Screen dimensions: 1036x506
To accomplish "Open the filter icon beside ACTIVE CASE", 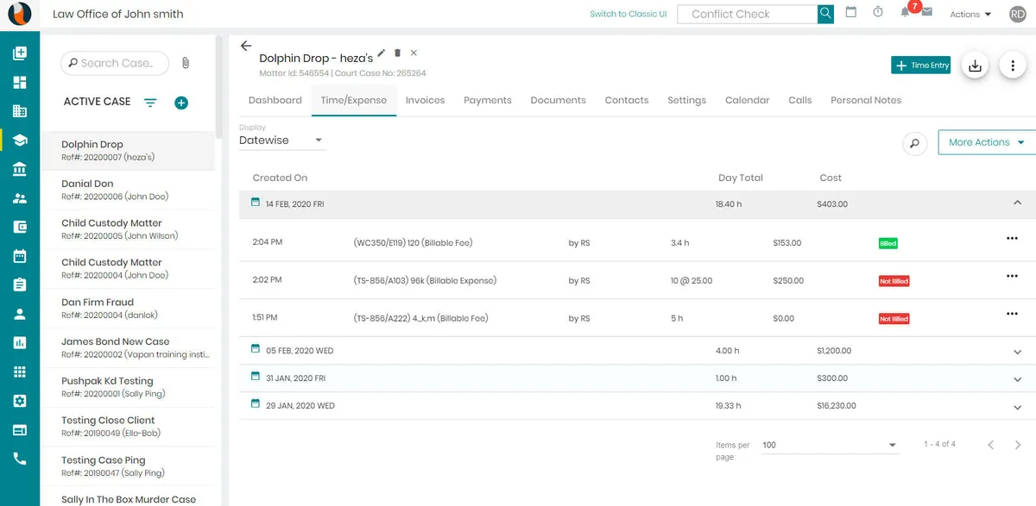I will [150, 103].
